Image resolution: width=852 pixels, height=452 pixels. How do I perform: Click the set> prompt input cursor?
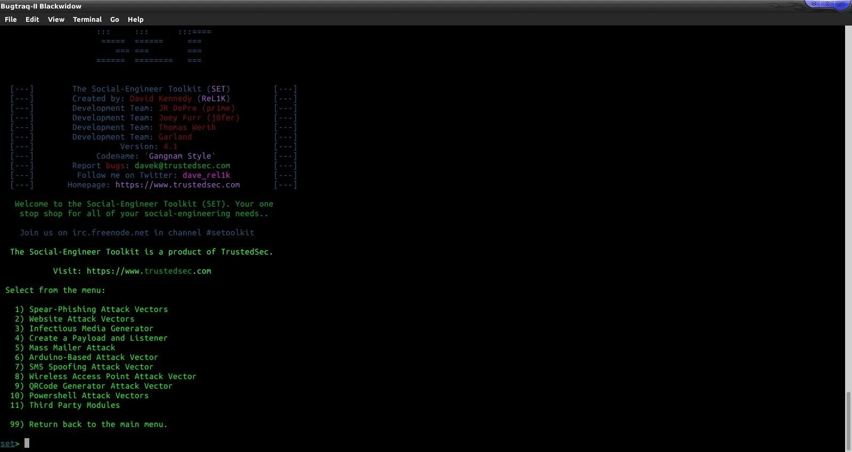click(x=27, y=443)
